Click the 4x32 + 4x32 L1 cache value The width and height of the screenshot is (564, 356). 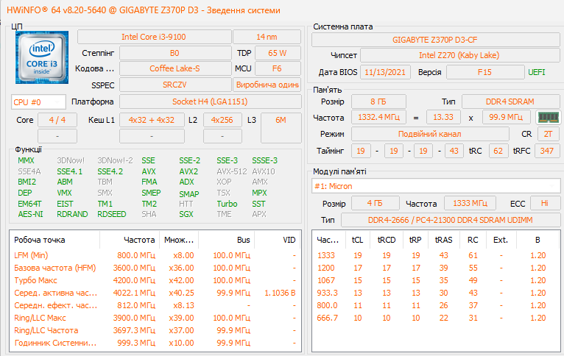152,120
